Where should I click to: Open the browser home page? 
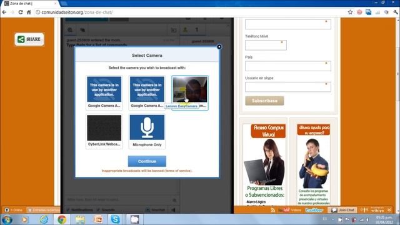pos(29,12)
